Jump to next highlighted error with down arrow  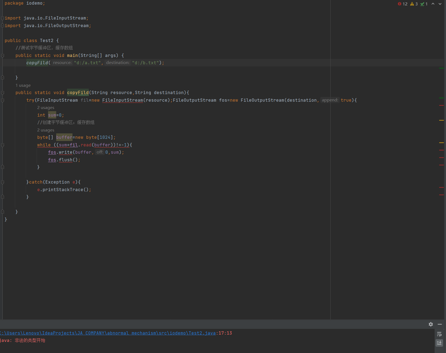tap(440, 4)
